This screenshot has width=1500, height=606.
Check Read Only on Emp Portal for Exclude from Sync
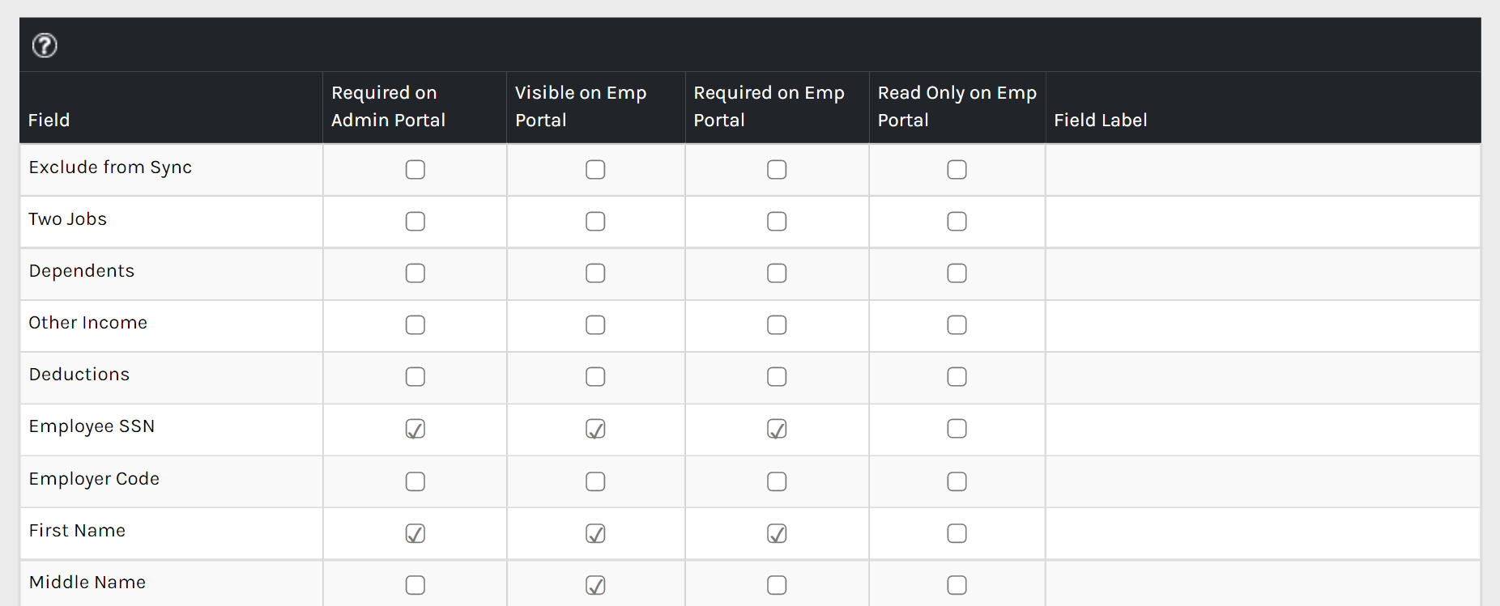click(x=957, y=170)
